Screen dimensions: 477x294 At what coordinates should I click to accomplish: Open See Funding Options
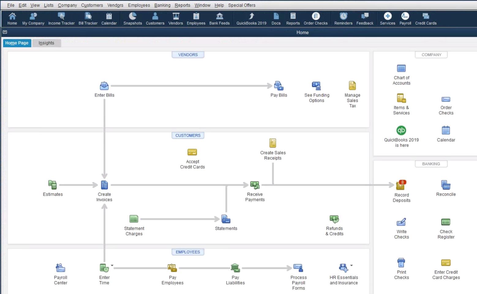point(316,86)
